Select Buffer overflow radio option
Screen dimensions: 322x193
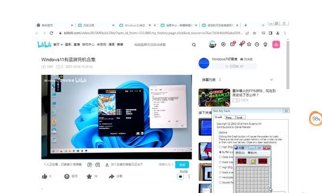tap(220, 152)
